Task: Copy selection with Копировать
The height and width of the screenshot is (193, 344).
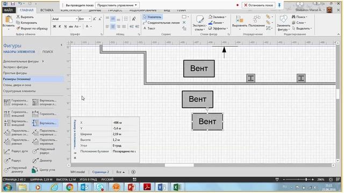Action: 26,23
